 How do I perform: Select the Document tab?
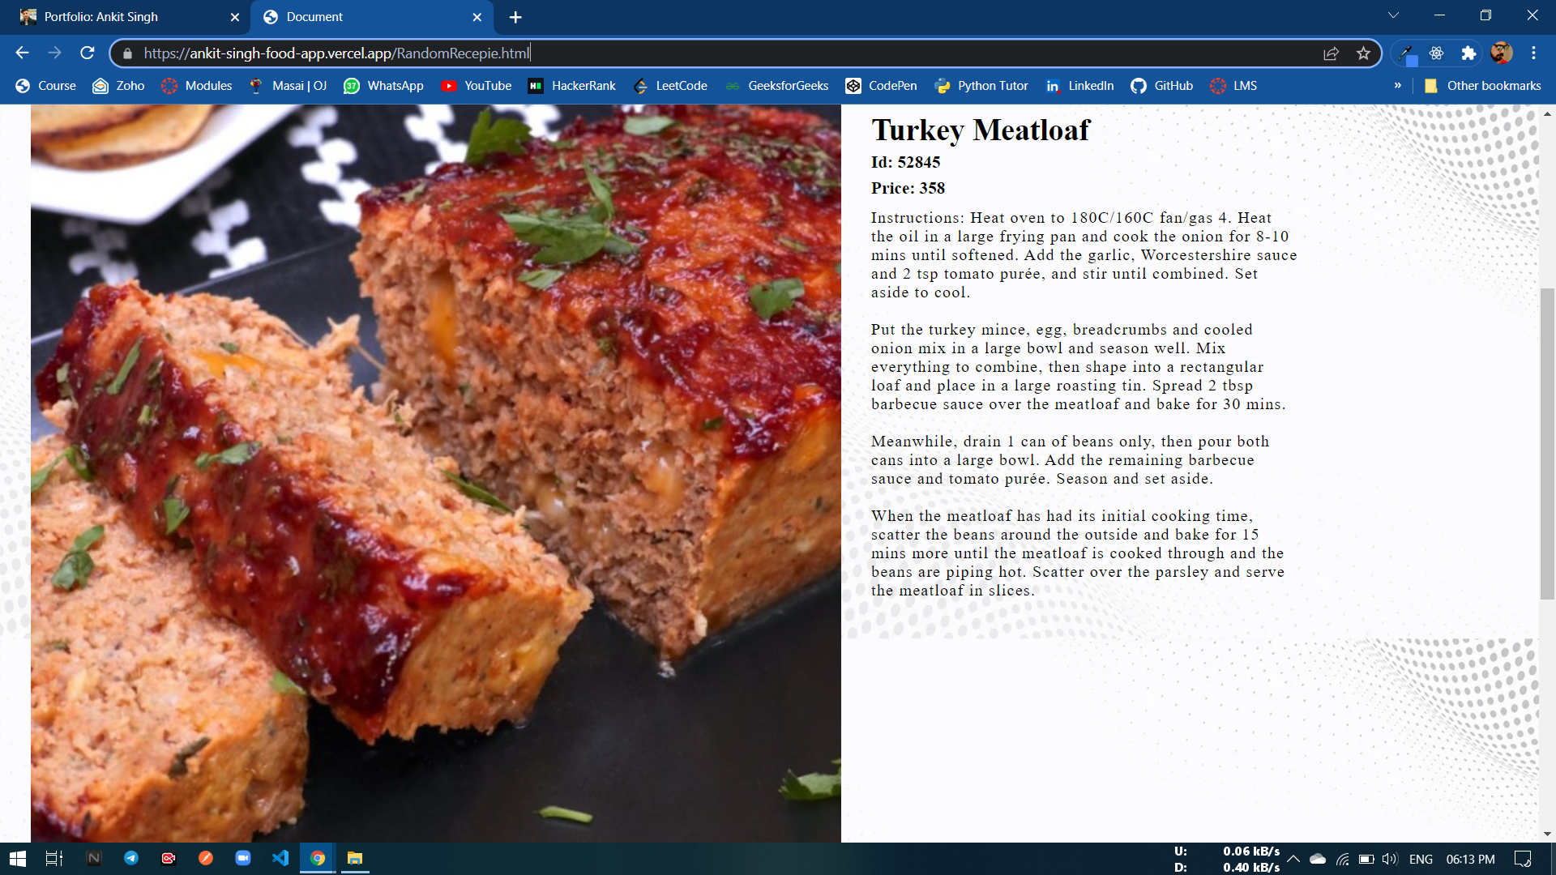[373, 17]
